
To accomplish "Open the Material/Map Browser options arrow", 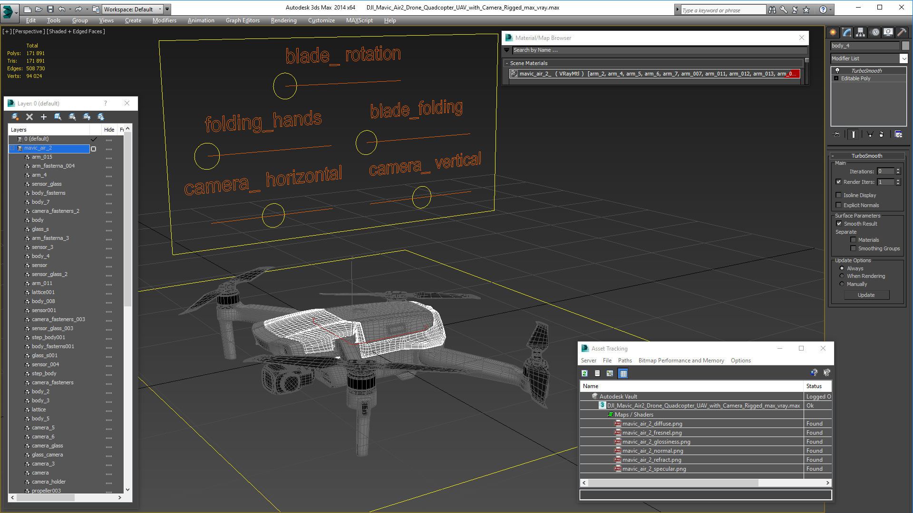I will click(507, 50).
